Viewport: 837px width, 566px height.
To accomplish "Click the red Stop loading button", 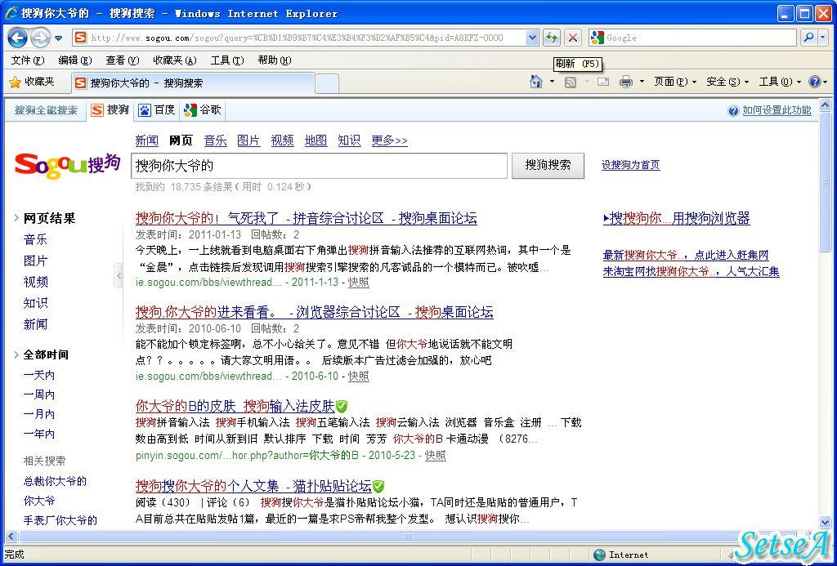I will 573,38.
